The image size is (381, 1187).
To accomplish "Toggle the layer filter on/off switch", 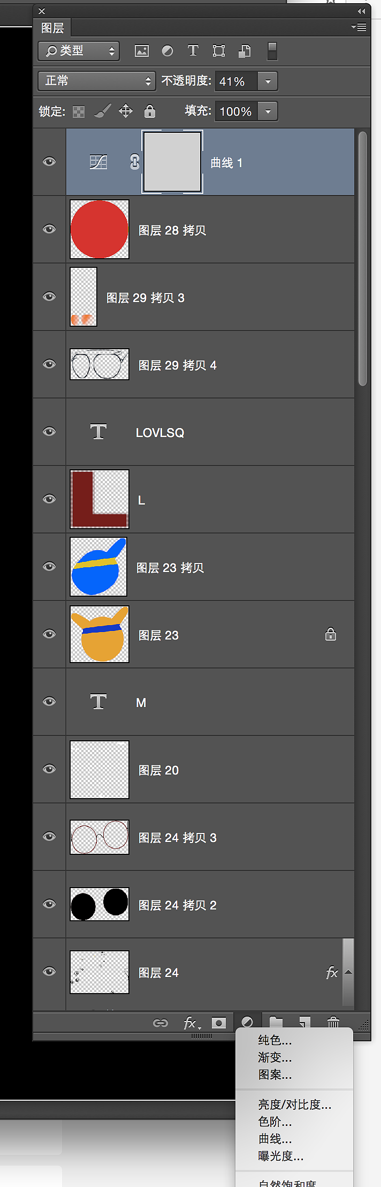I will (272, 51).
